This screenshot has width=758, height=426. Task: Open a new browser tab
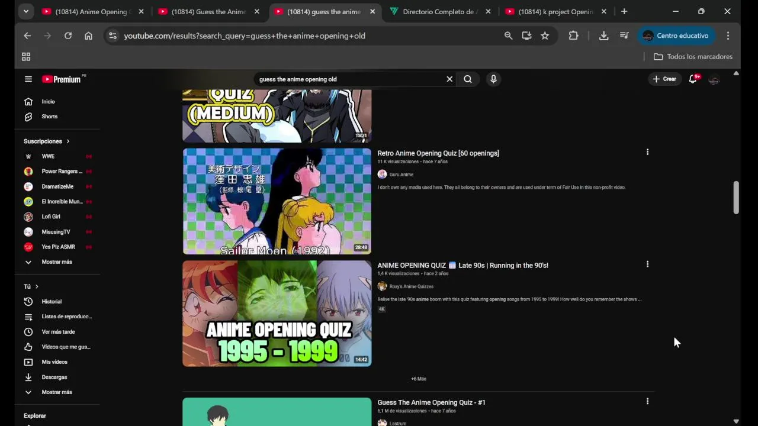[x=624, y=11]
